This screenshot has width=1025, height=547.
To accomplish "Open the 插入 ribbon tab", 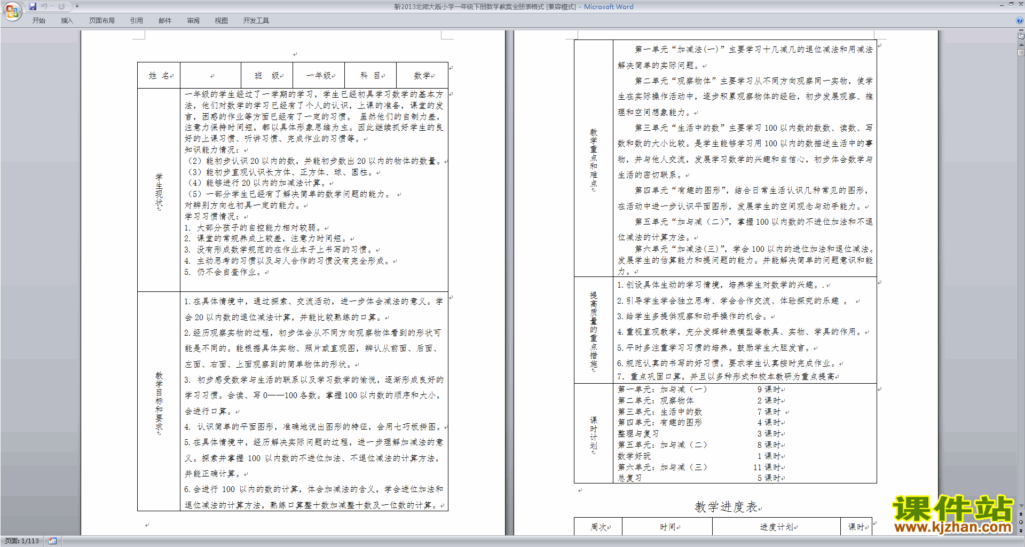I will click(x=67, y=20).
